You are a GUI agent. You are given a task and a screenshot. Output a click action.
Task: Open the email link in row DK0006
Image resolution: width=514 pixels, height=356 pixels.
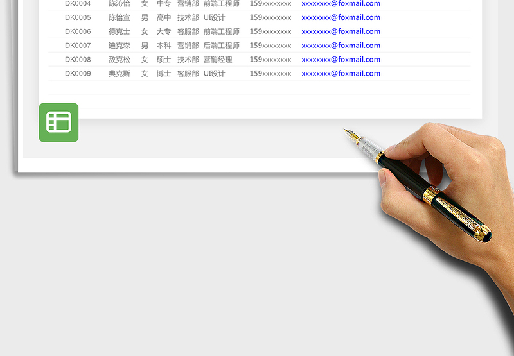(341, 31)
